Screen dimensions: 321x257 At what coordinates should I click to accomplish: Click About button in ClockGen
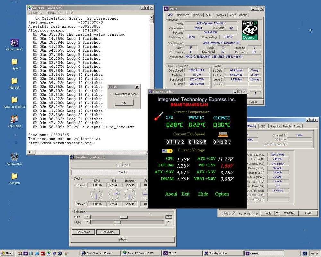(x=123, y=239)
